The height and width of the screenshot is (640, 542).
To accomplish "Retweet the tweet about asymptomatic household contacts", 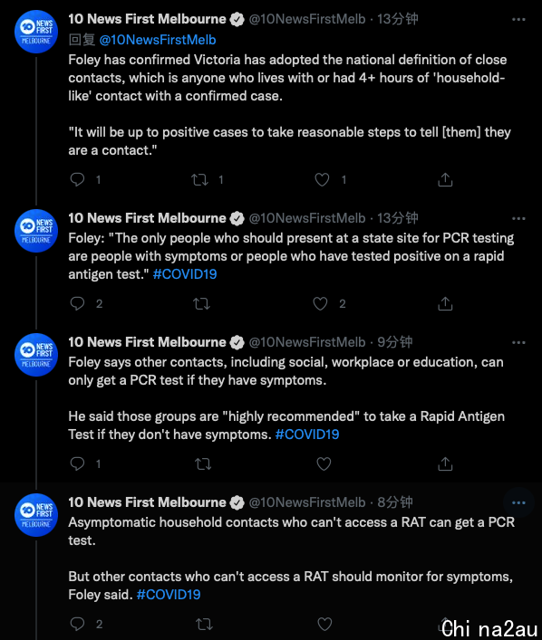I will [204, 624].
